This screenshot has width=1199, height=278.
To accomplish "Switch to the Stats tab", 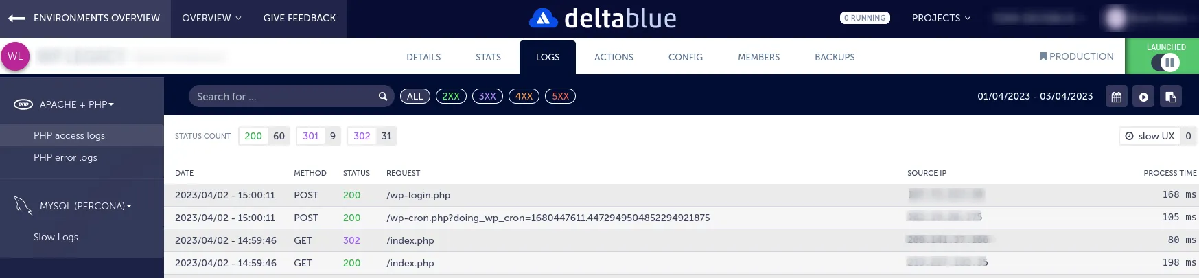I will (x=488, y=57).
